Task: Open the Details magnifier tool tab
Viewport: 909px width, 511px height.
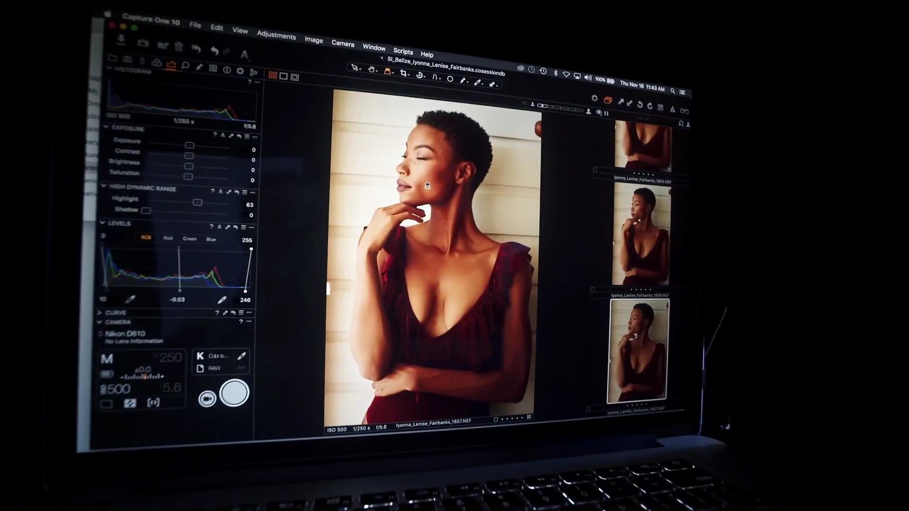Action: [x=185, y=66]
